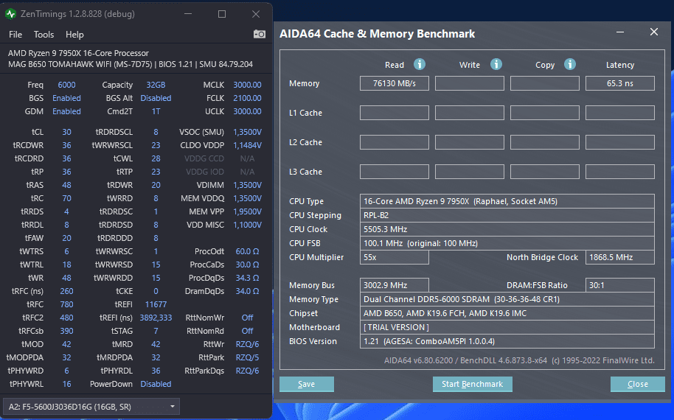Open the Tools menu
Screen dimensions: 674x420
(x=44, y=35)
